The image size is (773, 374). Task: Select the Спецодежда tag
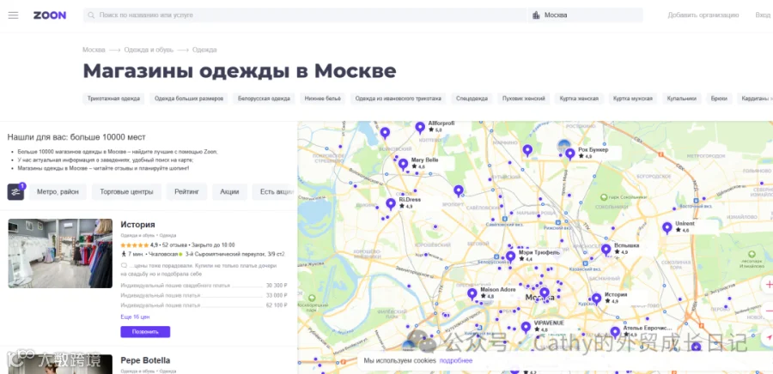tap(472, 99)
